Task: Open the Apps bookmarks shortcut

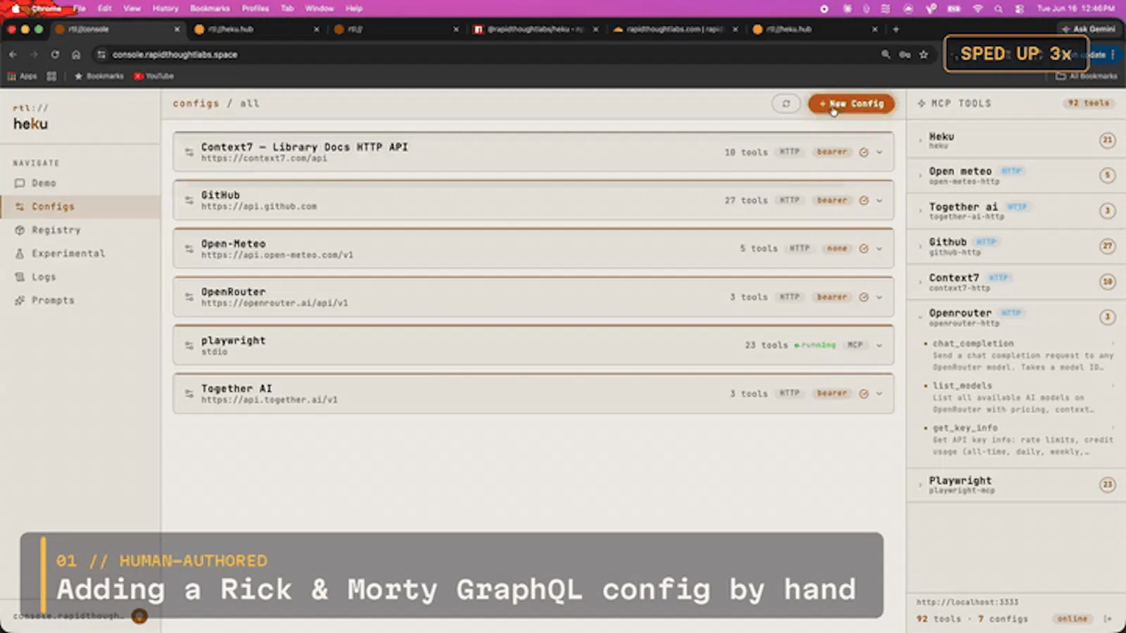Action: 23,76
